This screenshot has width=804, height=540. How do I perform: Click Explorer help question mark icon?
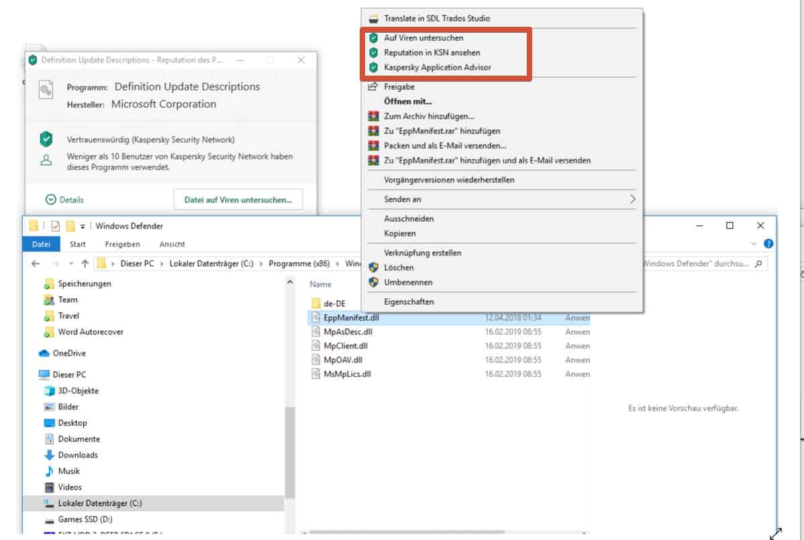[x=768, y=244]
